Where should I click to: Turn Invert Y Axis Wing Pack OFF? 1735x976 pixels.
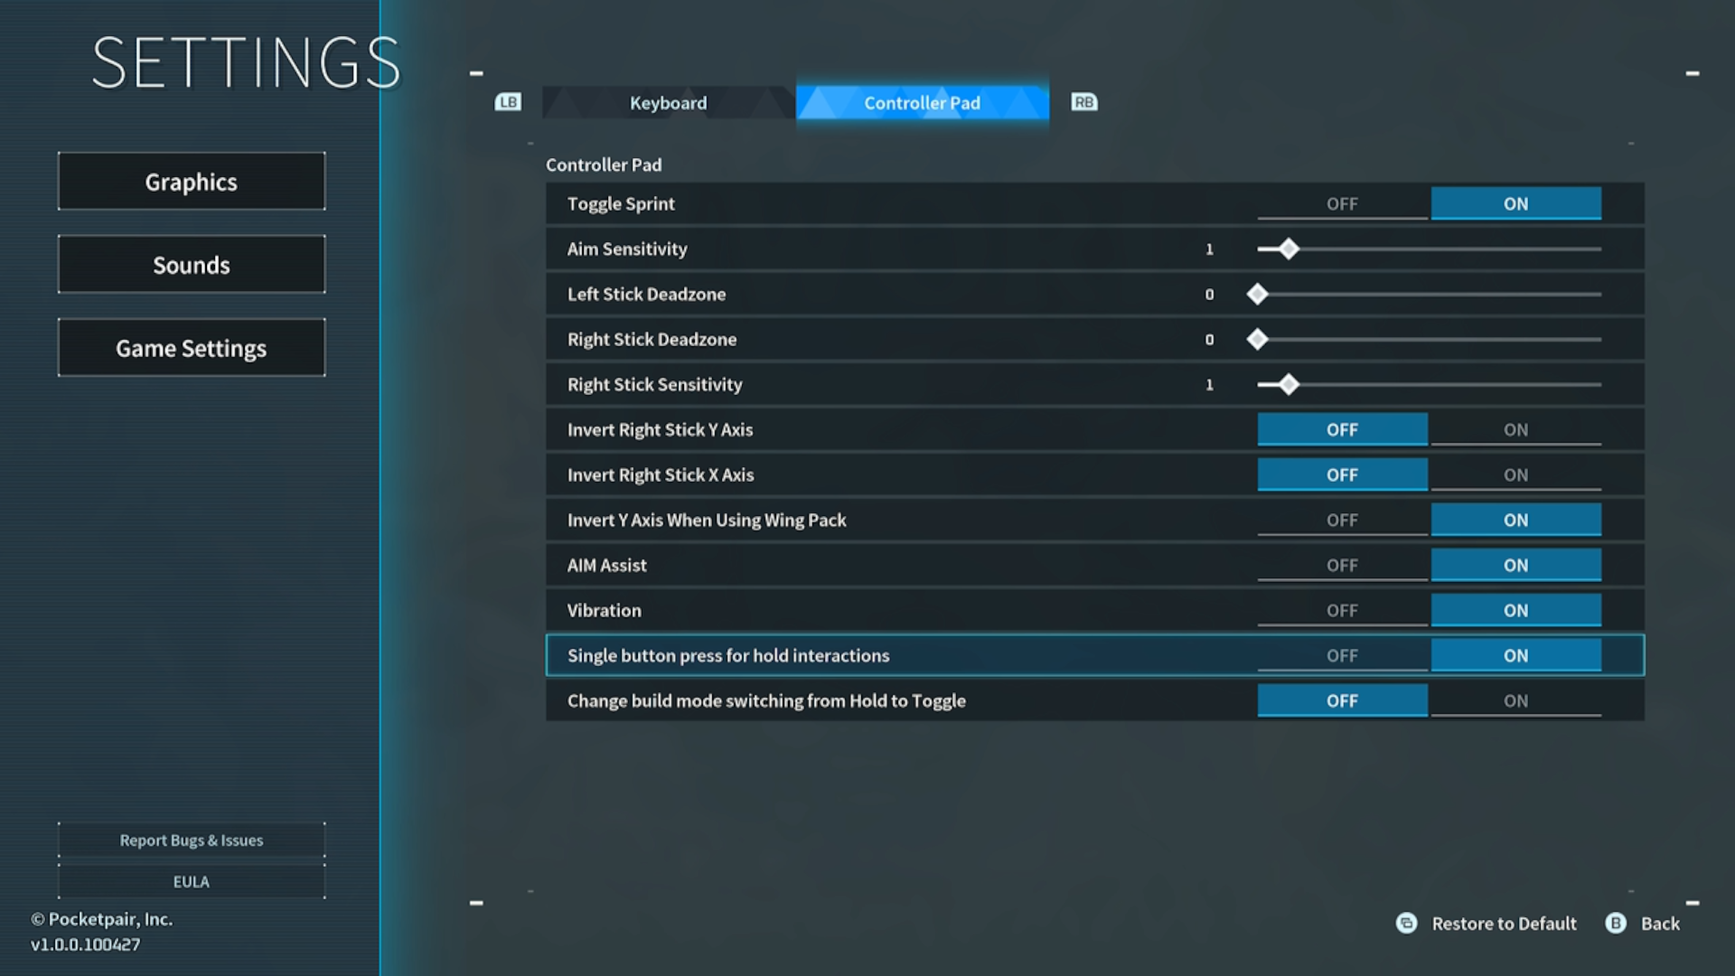1342,520
